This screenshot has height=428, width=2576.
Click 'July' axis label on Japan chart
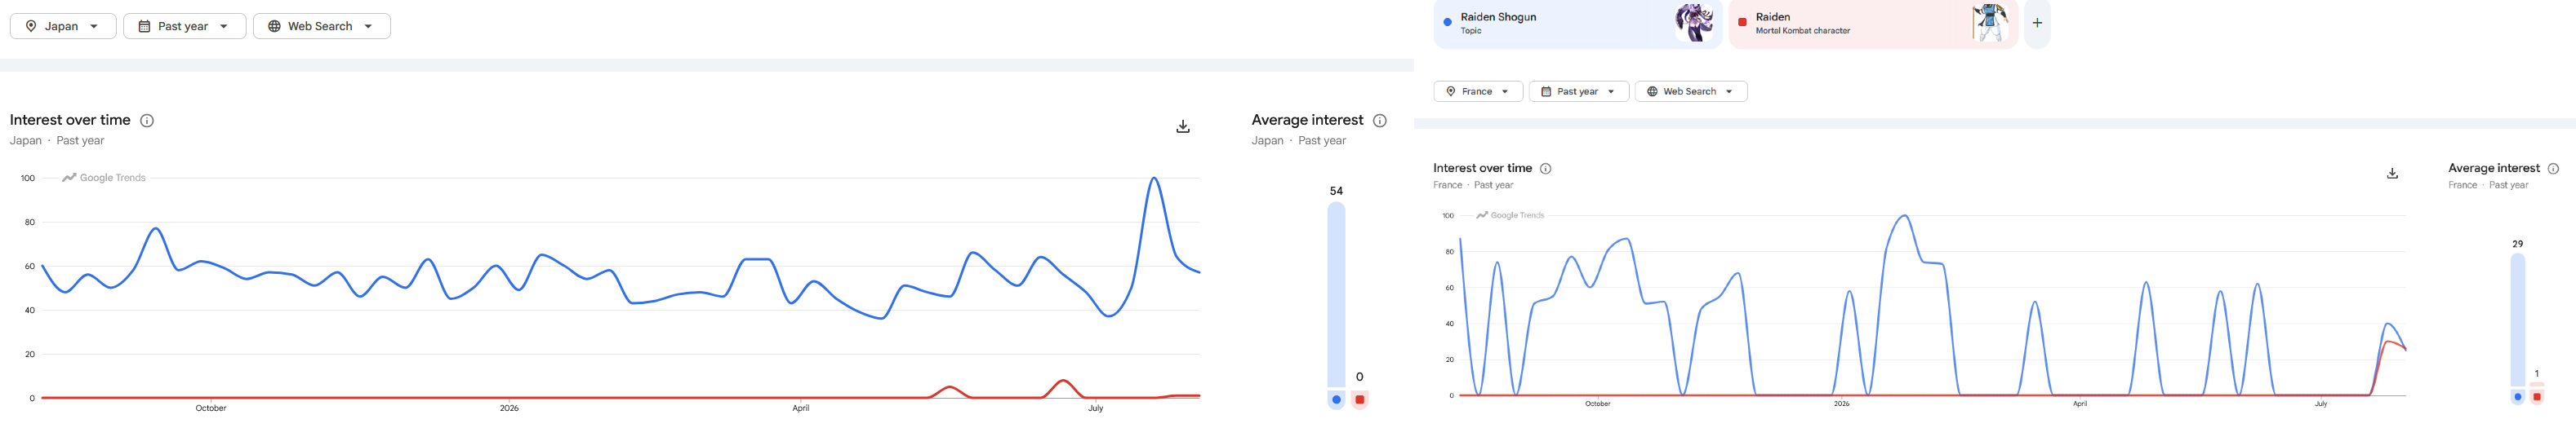point(1096,408)
